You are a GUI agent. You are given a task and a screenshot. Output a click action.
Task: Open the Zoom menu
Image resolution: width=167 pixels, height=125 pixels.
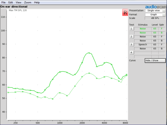(28, 2)
